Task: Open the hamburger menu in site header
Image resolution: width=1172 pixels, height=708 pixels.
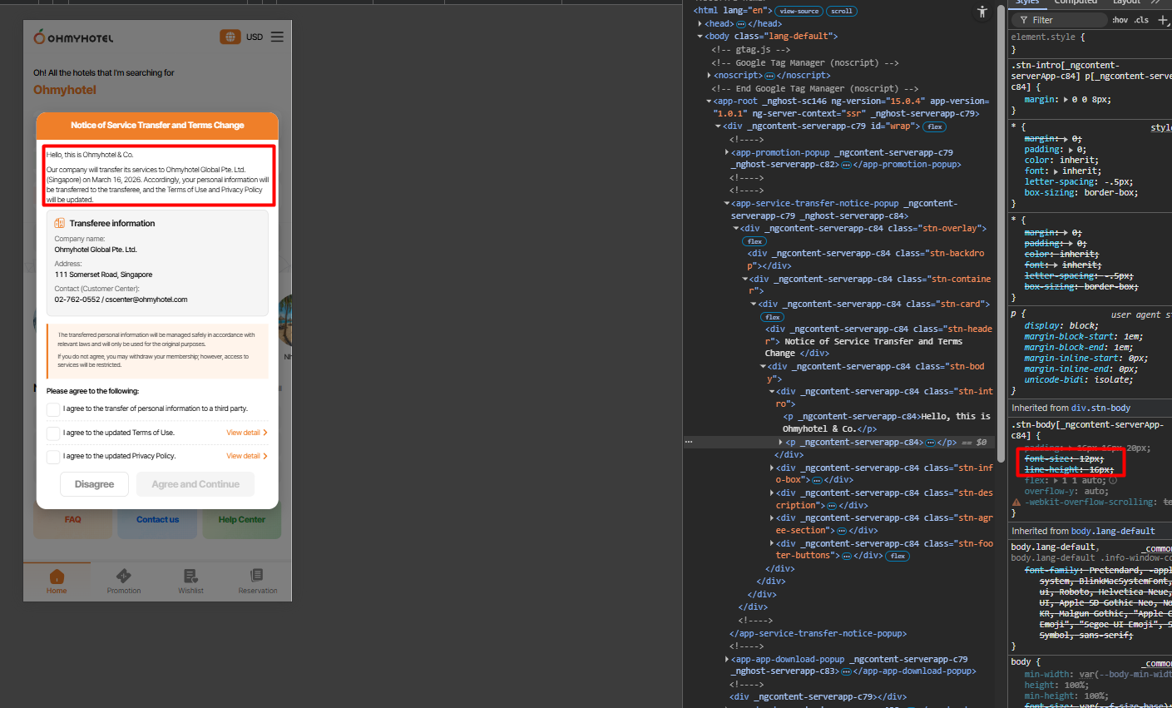Action: pos(277,37)
